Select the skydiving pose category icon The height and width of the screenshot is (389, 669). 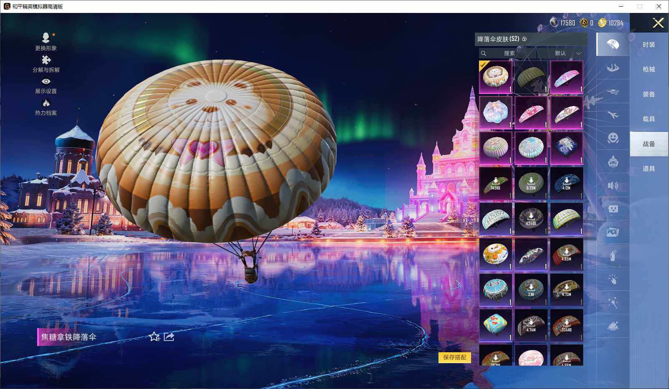pyautogui.click(x=613, y=69)
